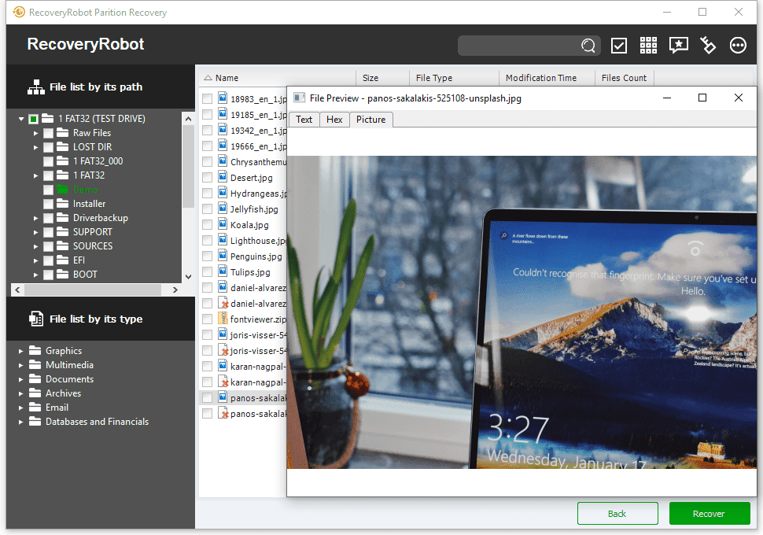
Task: Expand the Driverbackup folder node
Action: click(35, 218)
